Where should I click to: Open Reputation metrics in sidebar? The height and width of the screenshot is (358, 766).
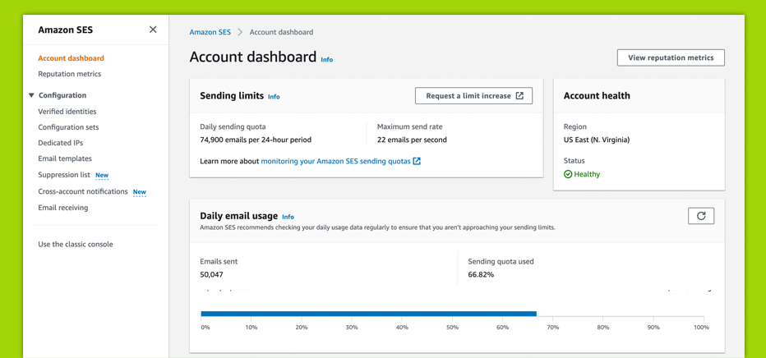(69, 74)
